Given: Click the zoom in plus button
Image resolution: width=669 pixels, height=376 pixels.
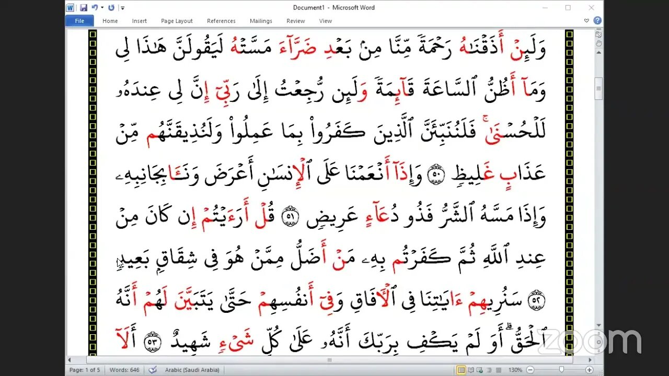Looking at the screenshot, I should pos(589,370).
